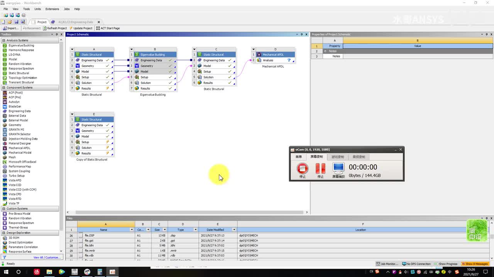Screen dimensions: 494x277
Task: Select LS-DYNA in the Toolbox
Action: [x=14, y=55]
